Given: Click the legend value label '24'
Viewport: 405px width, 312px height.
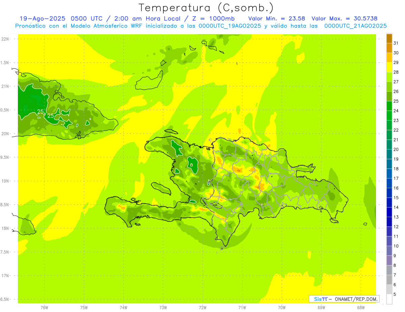Looking at the screenshot, I should 396,111.
